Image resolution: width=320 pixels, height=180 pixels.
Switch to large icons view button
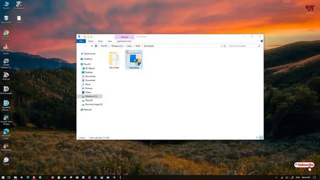[261, 138]
